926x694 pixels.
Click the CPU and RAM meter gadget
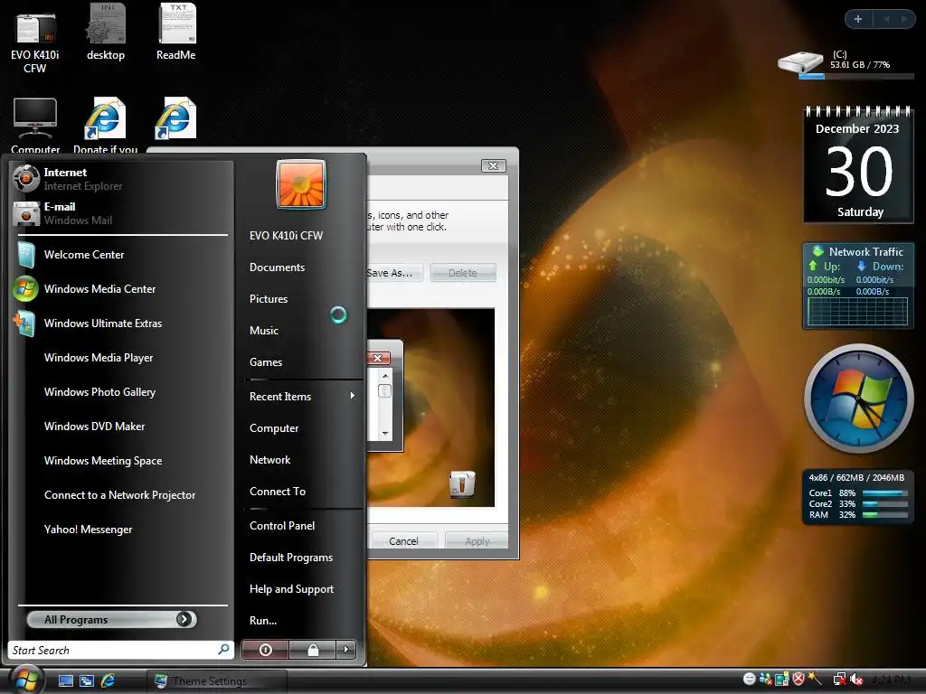pos(858,496)
